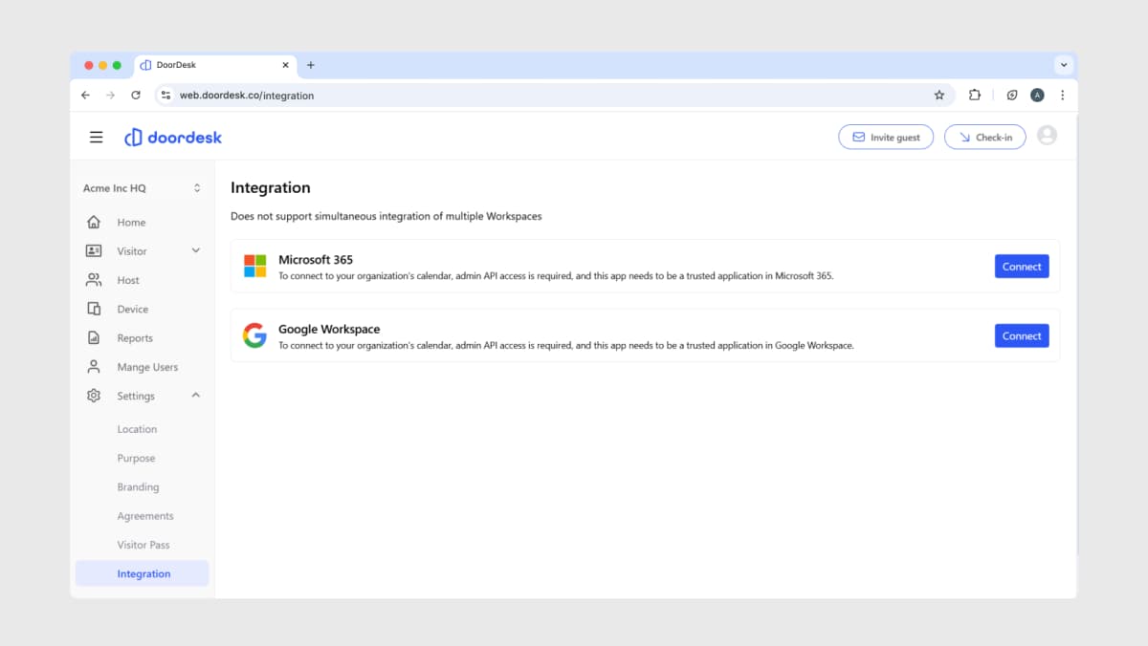Connect Google Workspace
The width and height of the screenshot is (1148, 646).
pyautogui.click(x=1022, y=335)
